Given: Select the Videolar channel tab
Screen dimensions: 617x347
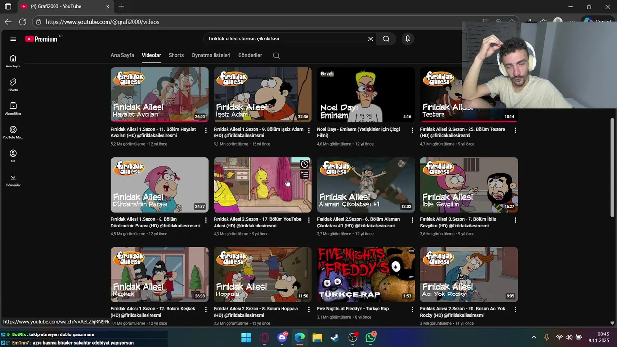Looking at the screenshot, I should 151,55.
